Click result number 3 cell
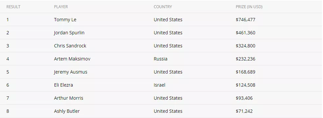The width and height of the screenshot is (323, 118). [x=8, y=46]
